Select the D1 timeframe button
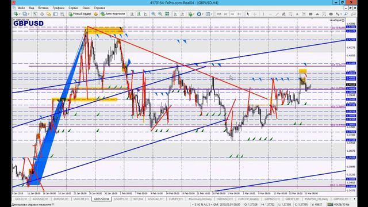The height and width of the screenshot is (207, 368). pyautogui.click(x=239, y=14)
